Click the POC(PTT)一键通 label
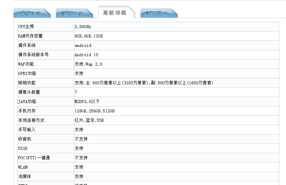The image size is (286, 185). [34, 158]
